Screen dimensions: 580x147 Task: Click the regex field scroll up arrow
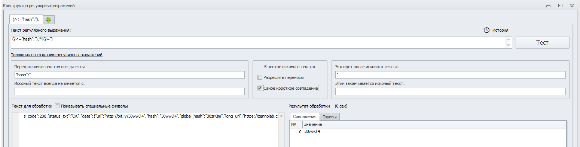coord(509,39)
